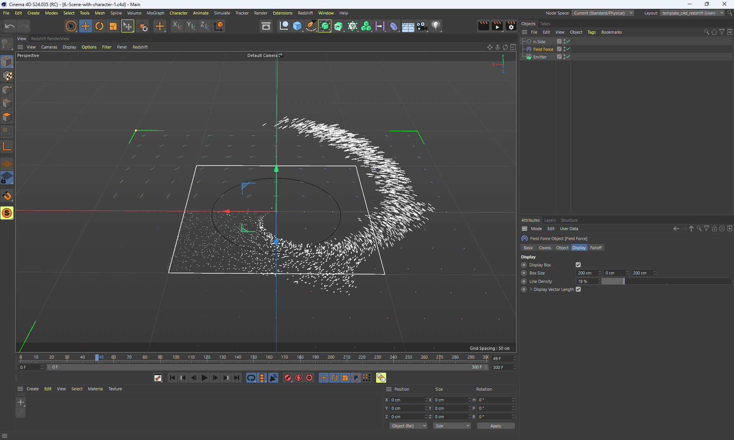Enable Texture mode in left sidebar
Viewport: 734px width, 440px height.
pos(7,76)
